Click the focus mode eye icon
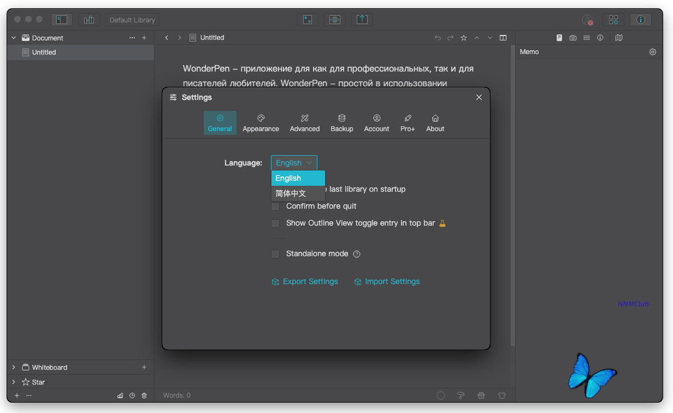This screenshot has width=673, height=413. click(x=335, y=20)
